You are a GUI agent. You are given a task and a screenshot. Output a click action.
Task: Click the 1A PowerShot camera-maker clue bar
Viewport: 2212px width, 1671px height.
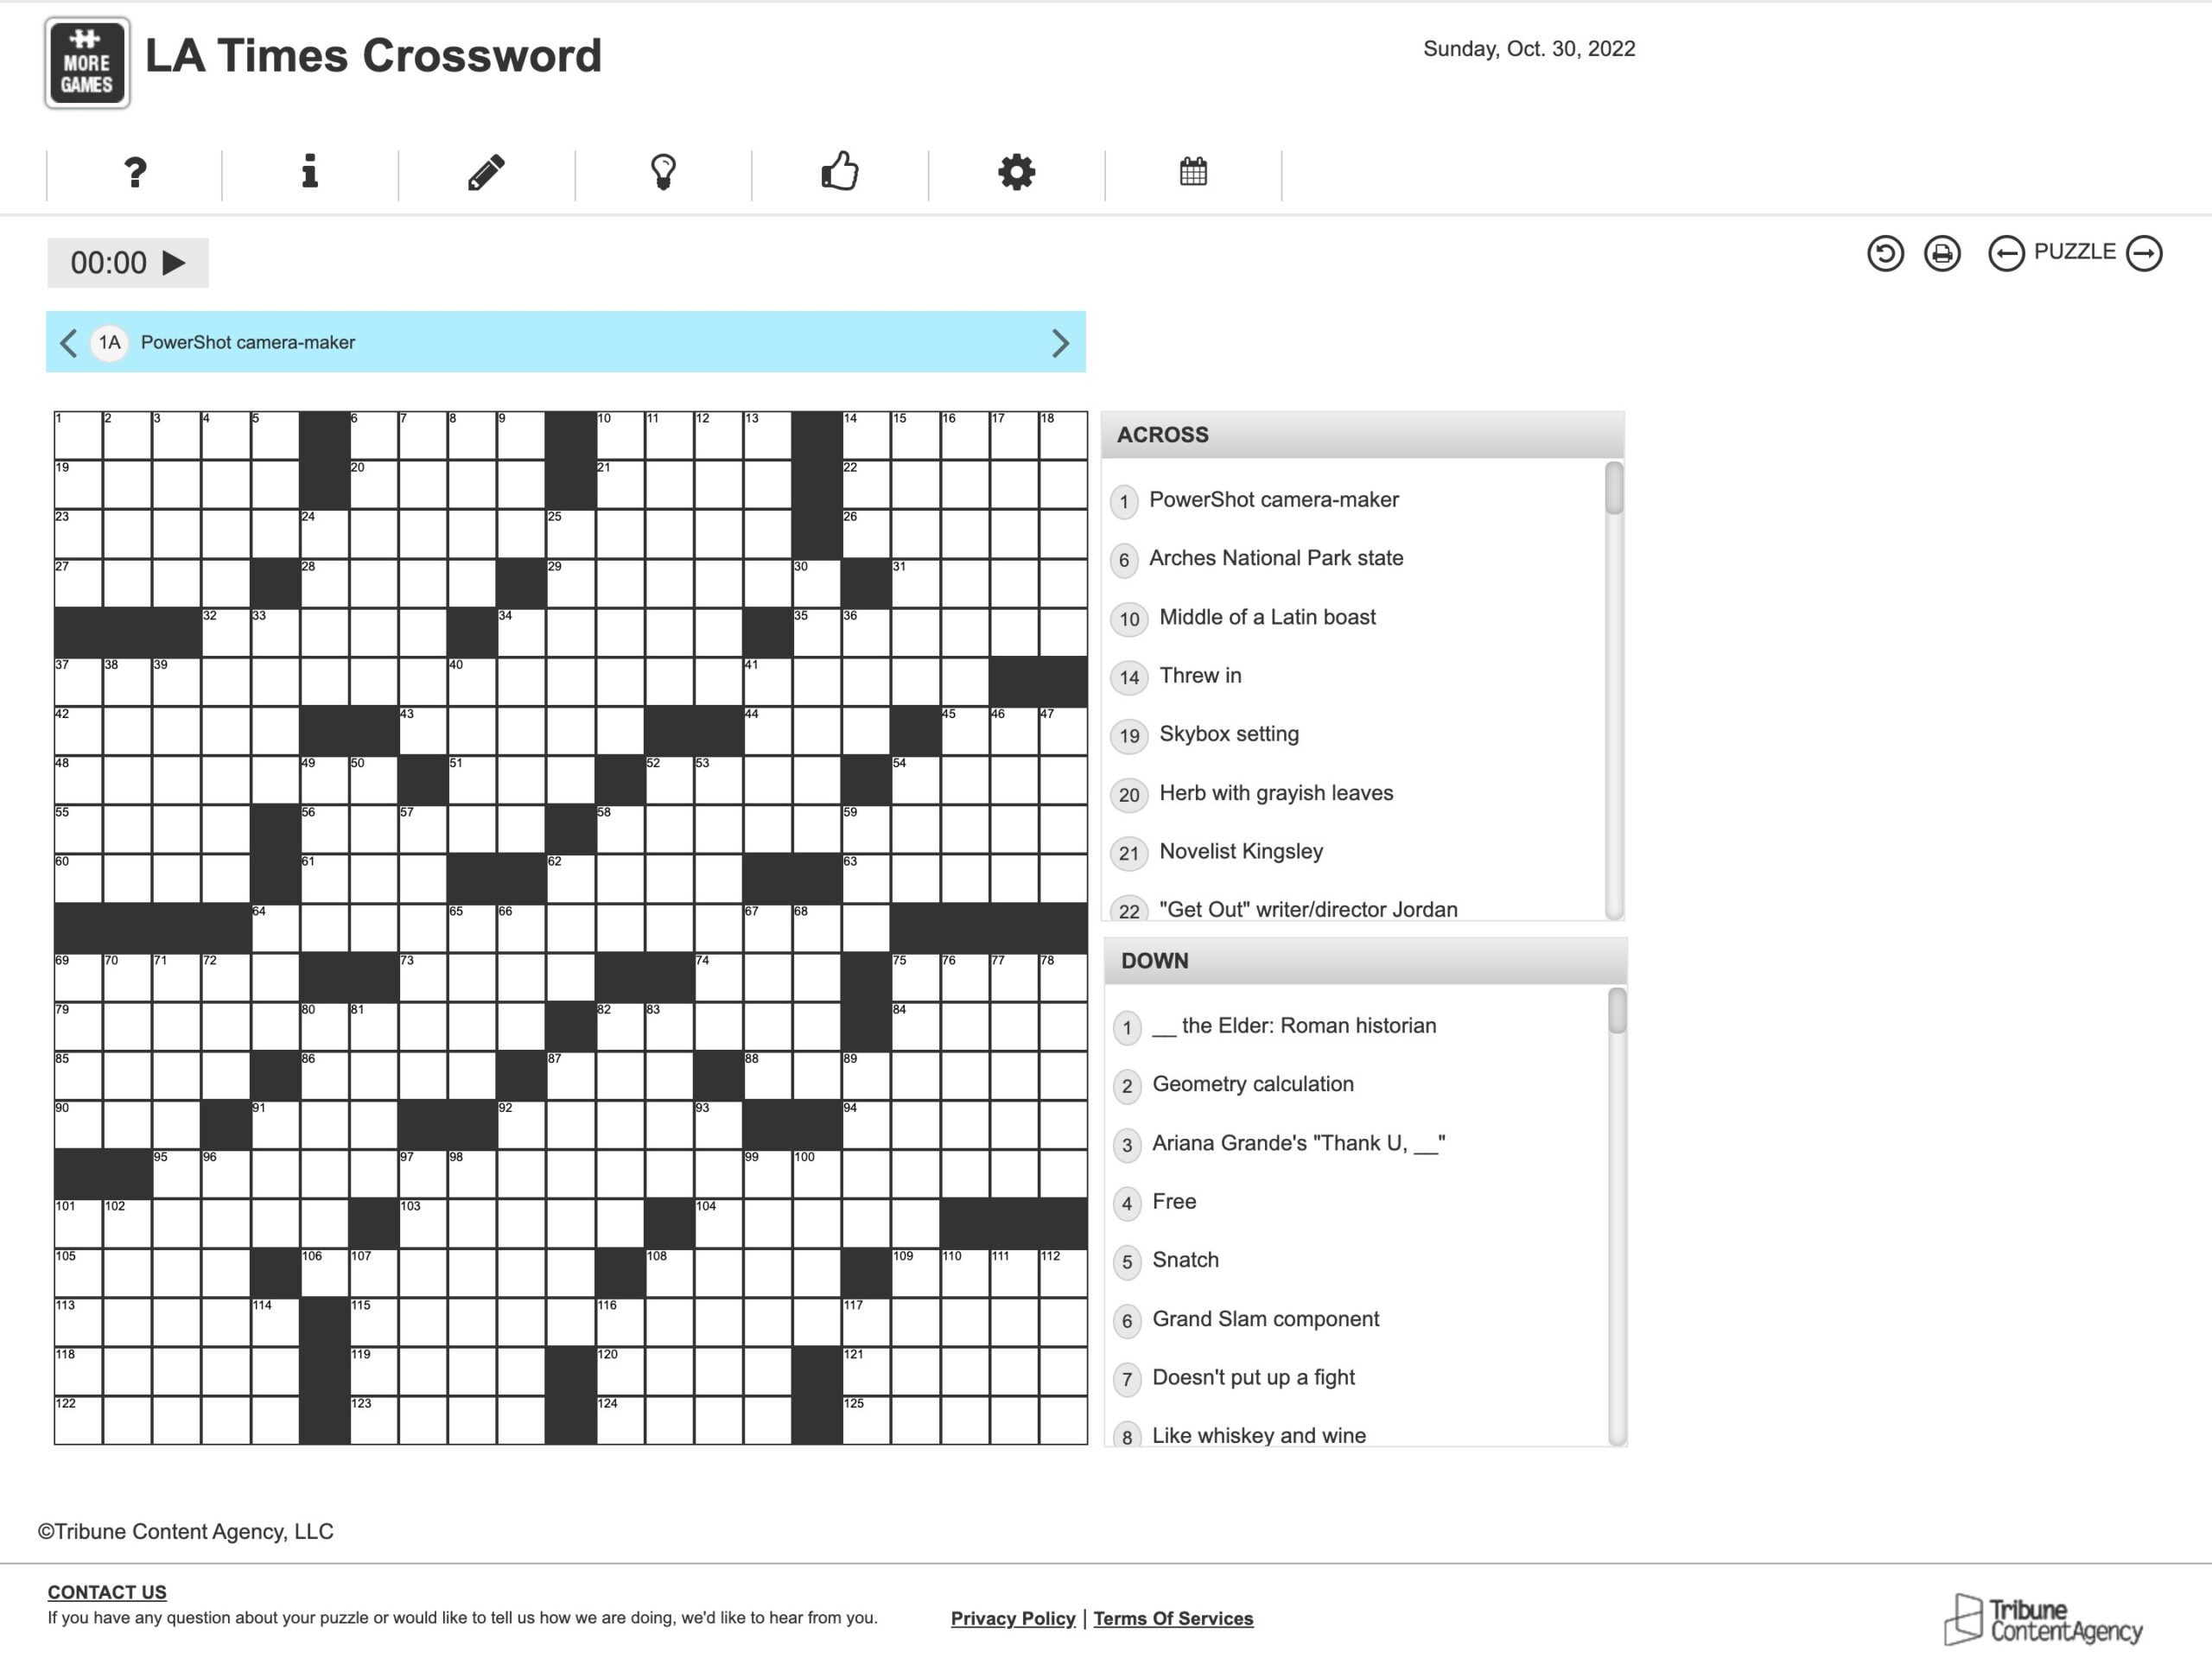click(565, 342)
